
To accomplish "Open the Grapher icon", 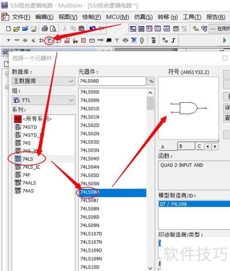I will 167,29.
